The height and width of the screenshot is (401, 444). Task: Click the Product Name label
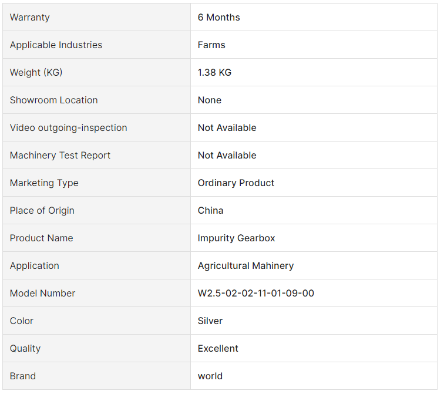42,238
